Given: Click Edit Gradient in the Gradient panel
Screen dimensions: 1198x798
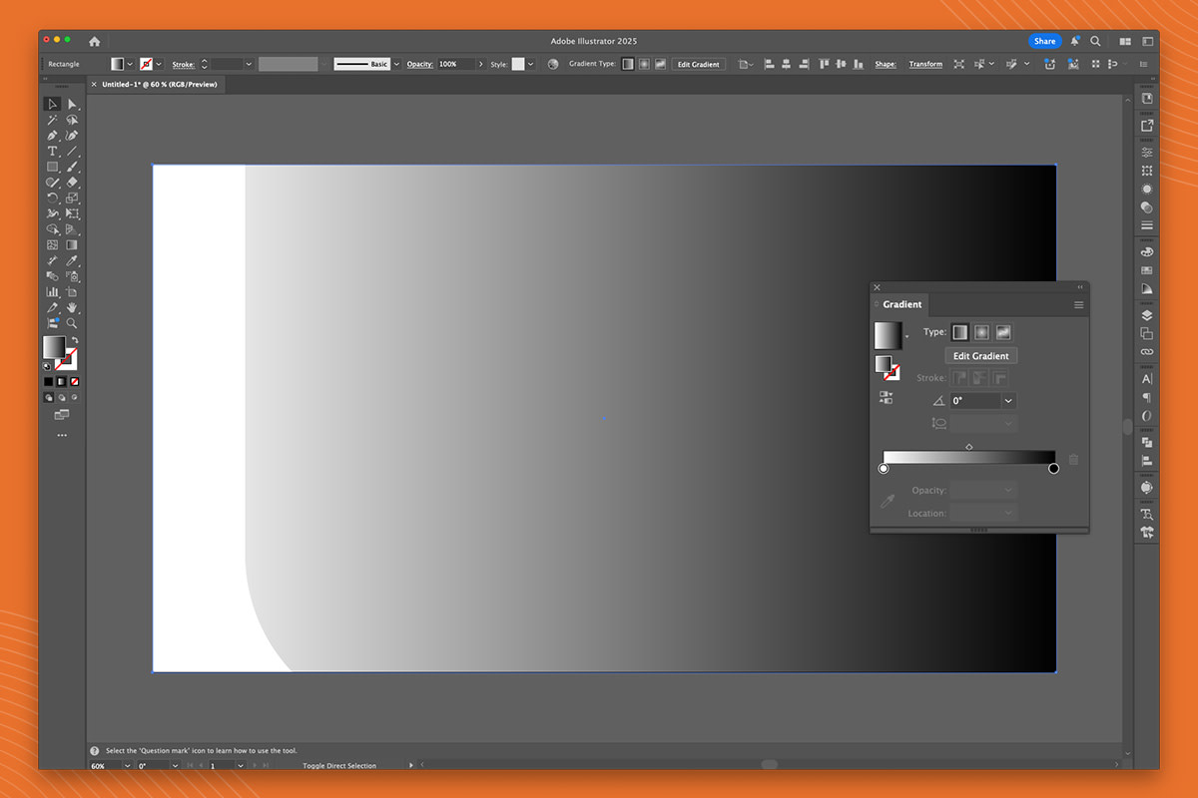Looking at the screenshot, I should 981,356.
